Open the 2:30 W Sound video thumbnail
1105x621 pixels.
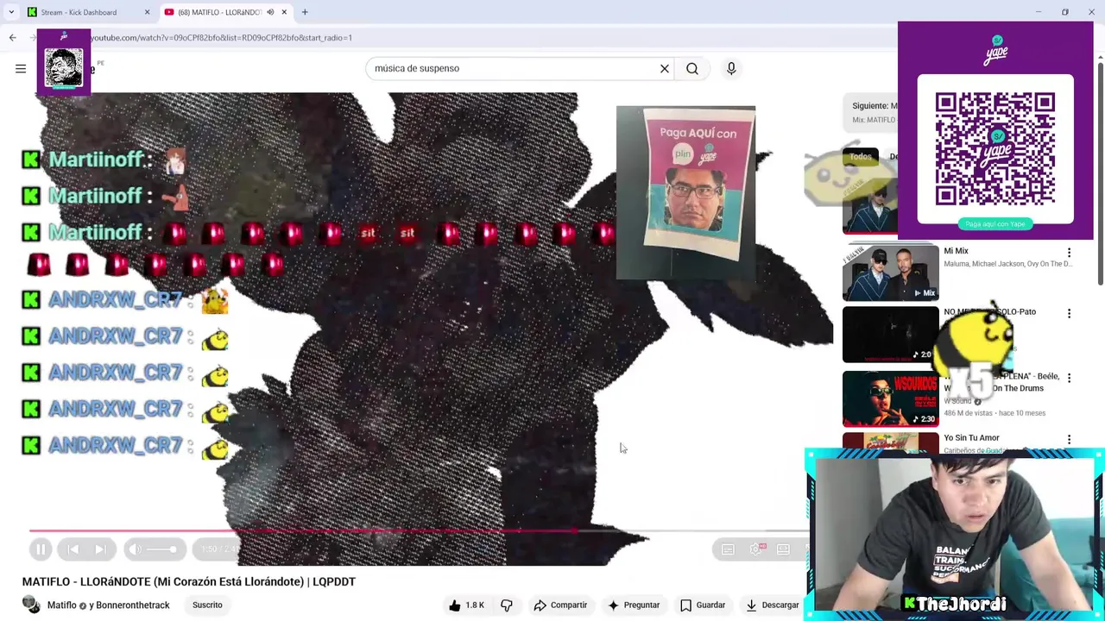tap(890, 398)
